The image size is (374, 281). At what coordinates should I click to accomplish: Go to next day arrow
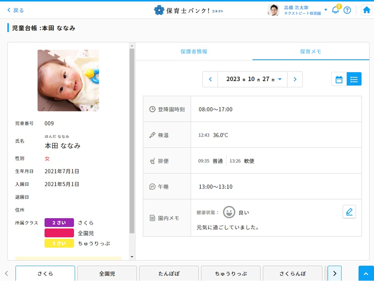295,79
